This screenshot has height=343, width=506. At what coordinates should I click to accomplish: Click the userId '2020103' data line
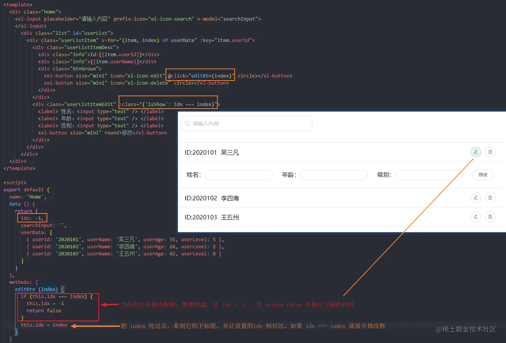[x=124, y=254]
